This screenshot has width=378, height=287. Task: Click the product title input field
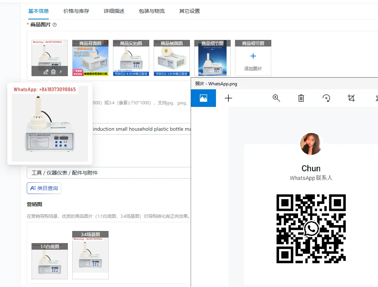(x=141, y=129)
